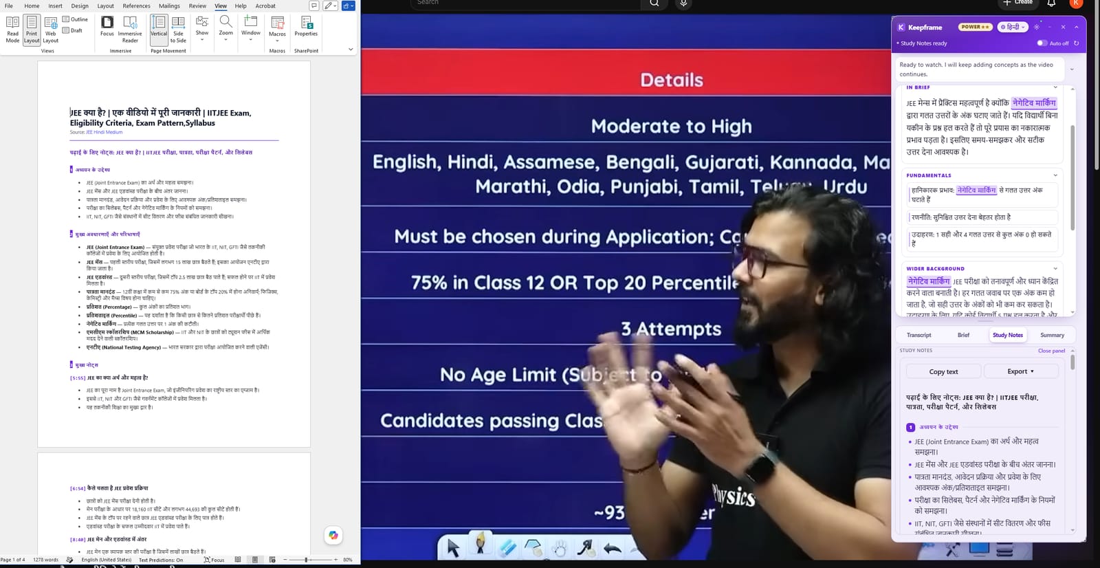The height and width of the screenshot is (568, 1100).
Task: Click the Word zoom slider handle
Action: coord(306,560)
